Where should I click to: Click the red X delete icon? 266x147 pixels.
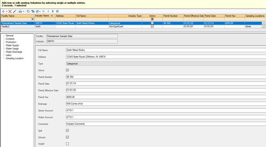[x=10, y=11]
